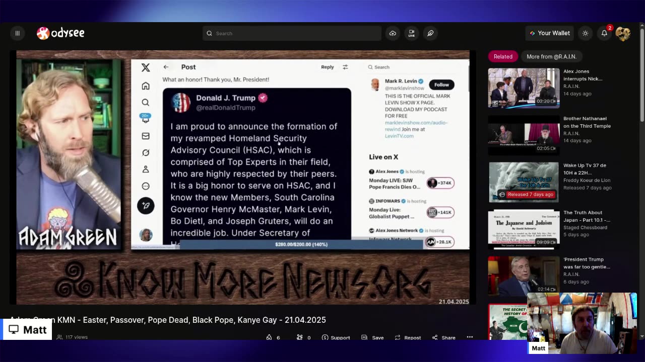
Task: Share this video
Action: [x=443, y=337]
